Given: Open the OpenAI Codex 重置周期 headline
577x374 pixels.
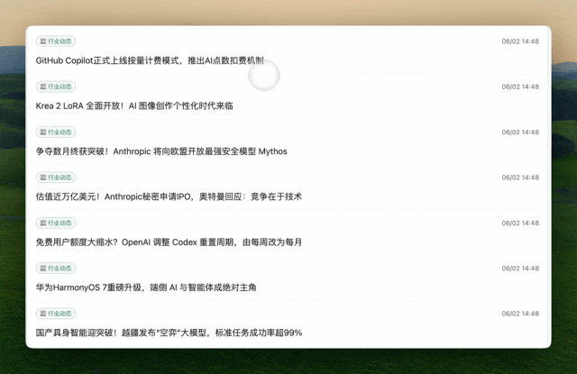Looking at the screenshot, I should [169, 242].
